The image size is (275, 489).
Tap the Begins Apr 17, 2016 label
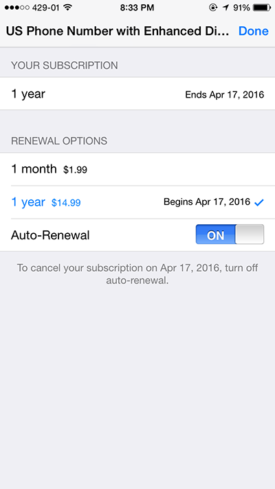pyautogui.click(x=207, y=202)
